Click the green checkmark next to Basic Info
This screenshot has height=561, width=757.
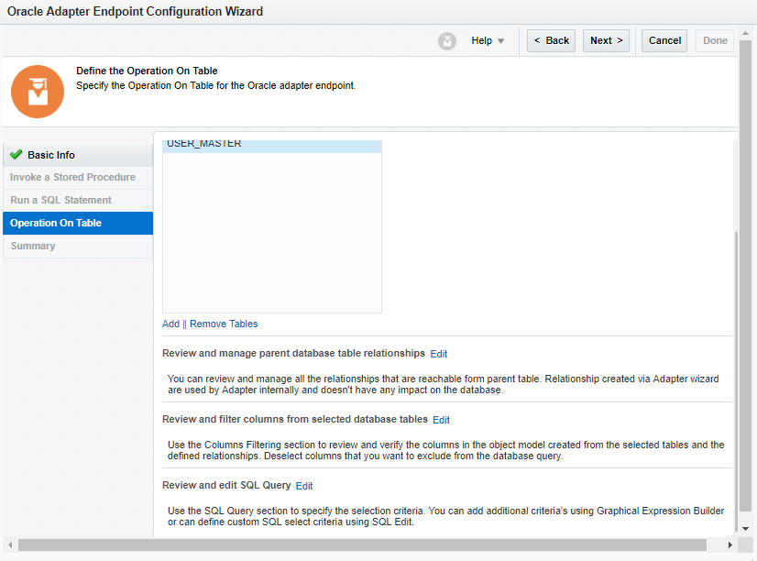pos(16,155)
